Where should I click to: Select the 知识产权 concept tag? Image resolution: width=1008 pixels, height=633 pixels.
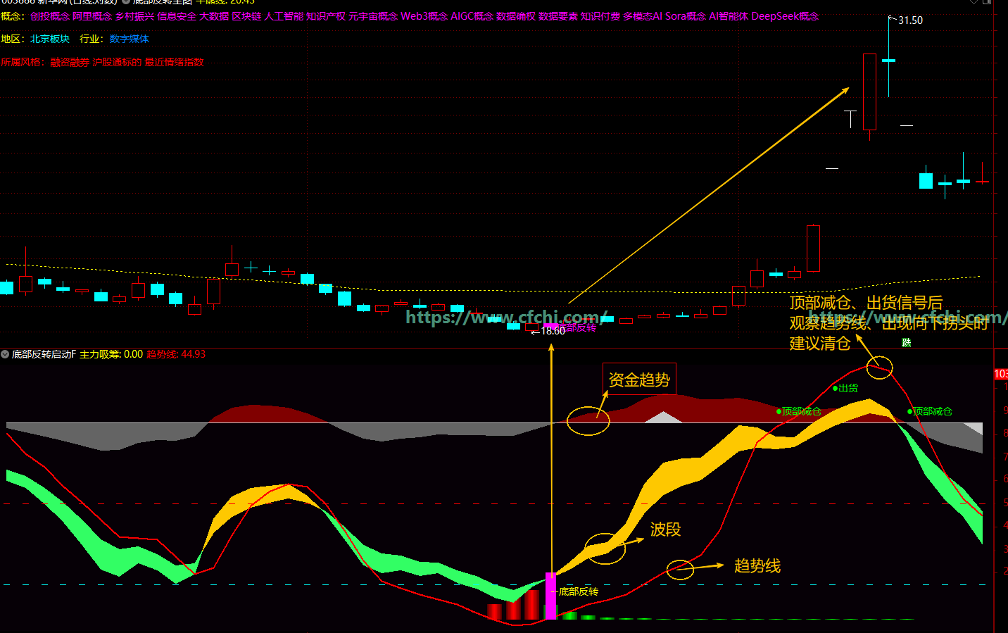pyautogui.click(x=326, y=16)
